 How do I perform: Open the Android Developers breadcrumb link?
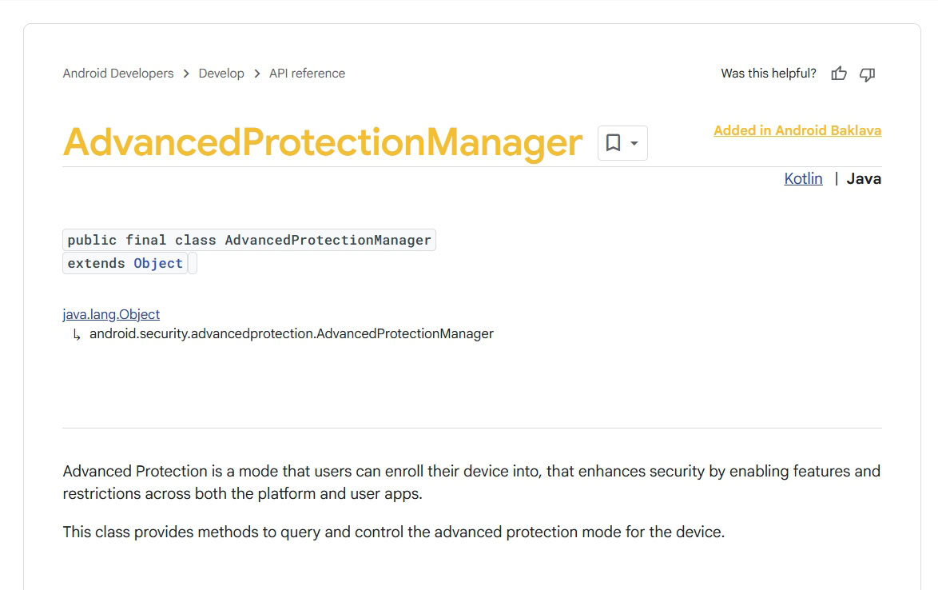(x=118, y=74)
